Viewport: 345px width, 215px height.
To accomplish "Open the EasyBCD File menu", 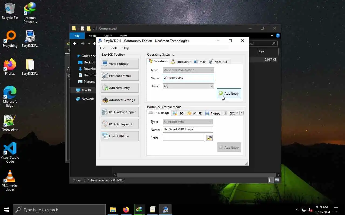I will pos(102,48).
